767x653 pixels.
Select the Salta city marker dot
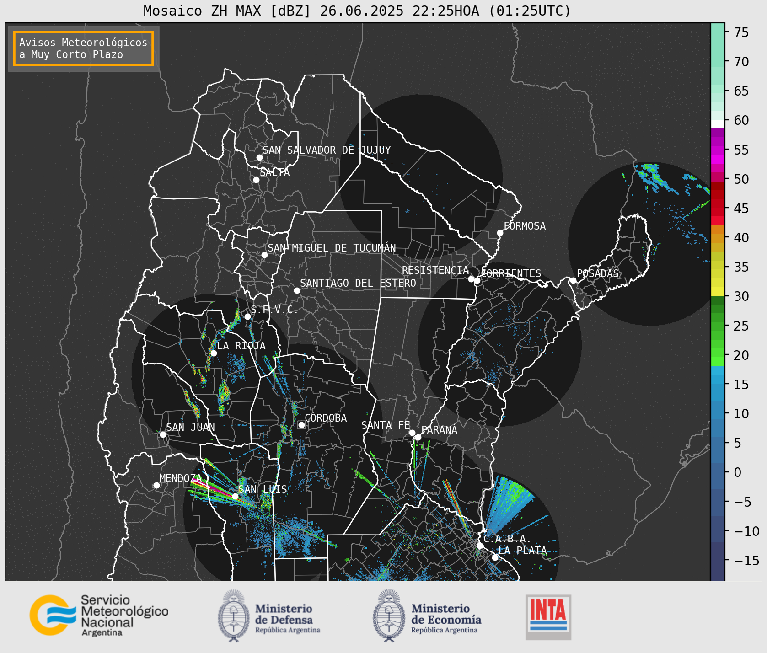pos(256,180)
